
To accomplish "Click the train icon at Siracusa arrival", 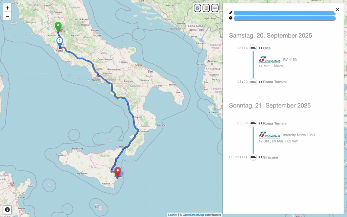I will pyautogui.click(x=253, y=157).
